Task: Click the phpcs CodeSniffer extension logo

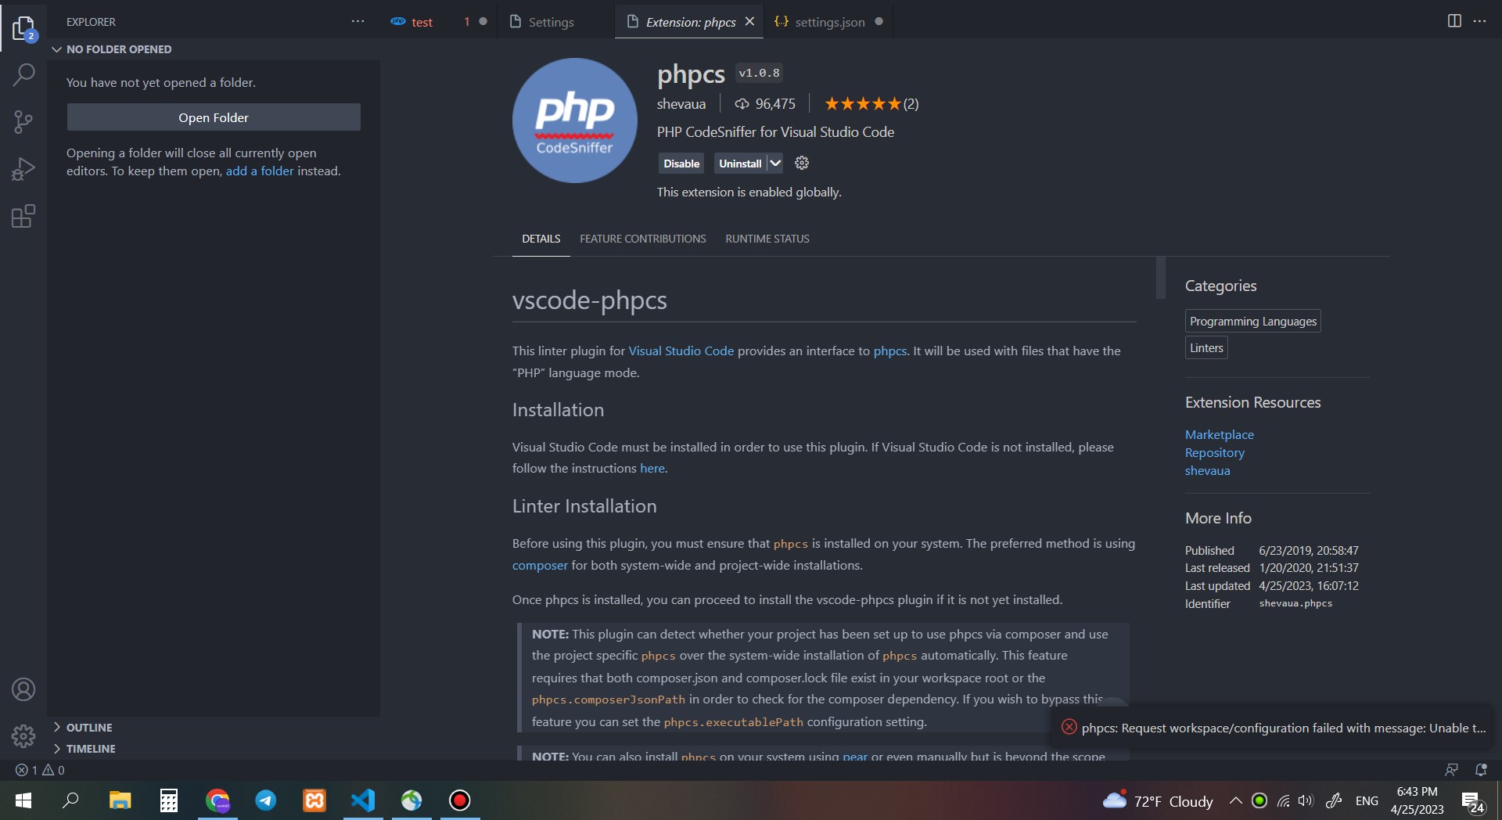Action: click(575, 120)
